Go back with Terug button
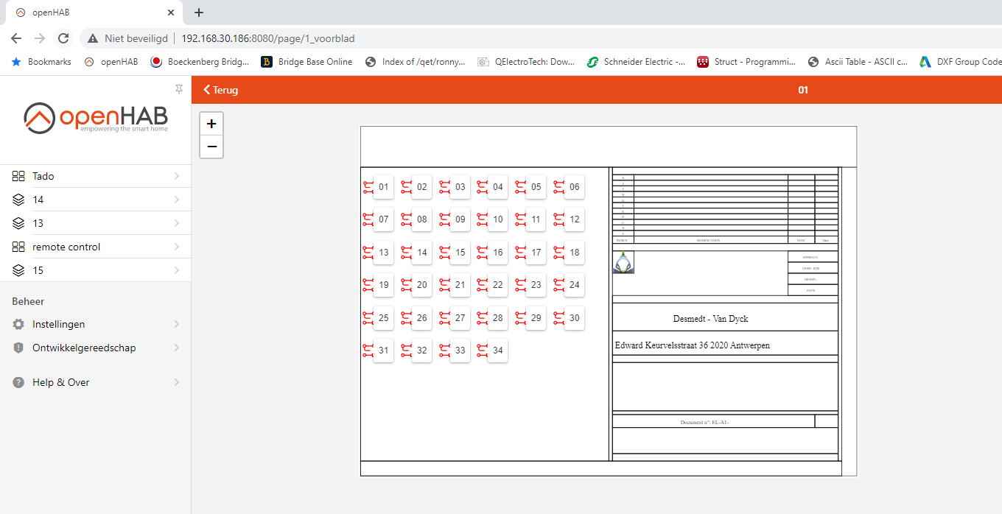The width and height of the screenshot is (1002, 514). (221, 90)
